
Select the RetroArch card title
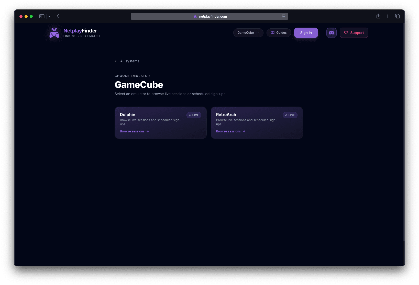(226, 115)
